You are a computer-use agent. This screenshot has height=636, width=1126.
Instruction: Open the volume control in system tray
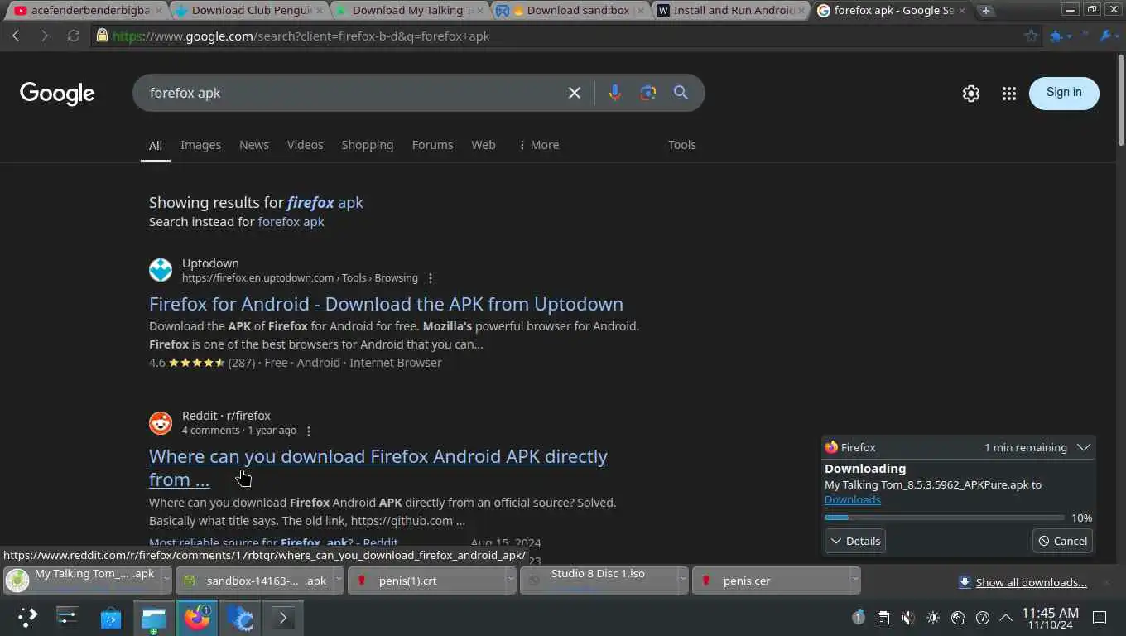(907, 618)
